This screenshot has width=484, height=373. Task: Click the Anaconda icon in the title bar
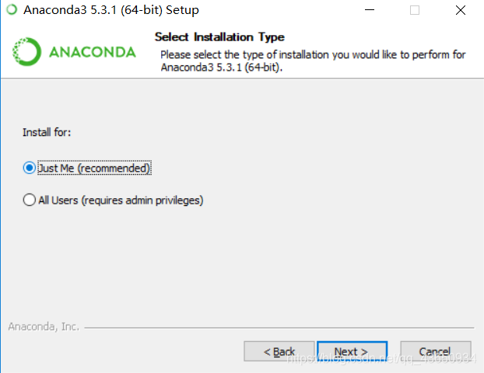tap(12, 9)
